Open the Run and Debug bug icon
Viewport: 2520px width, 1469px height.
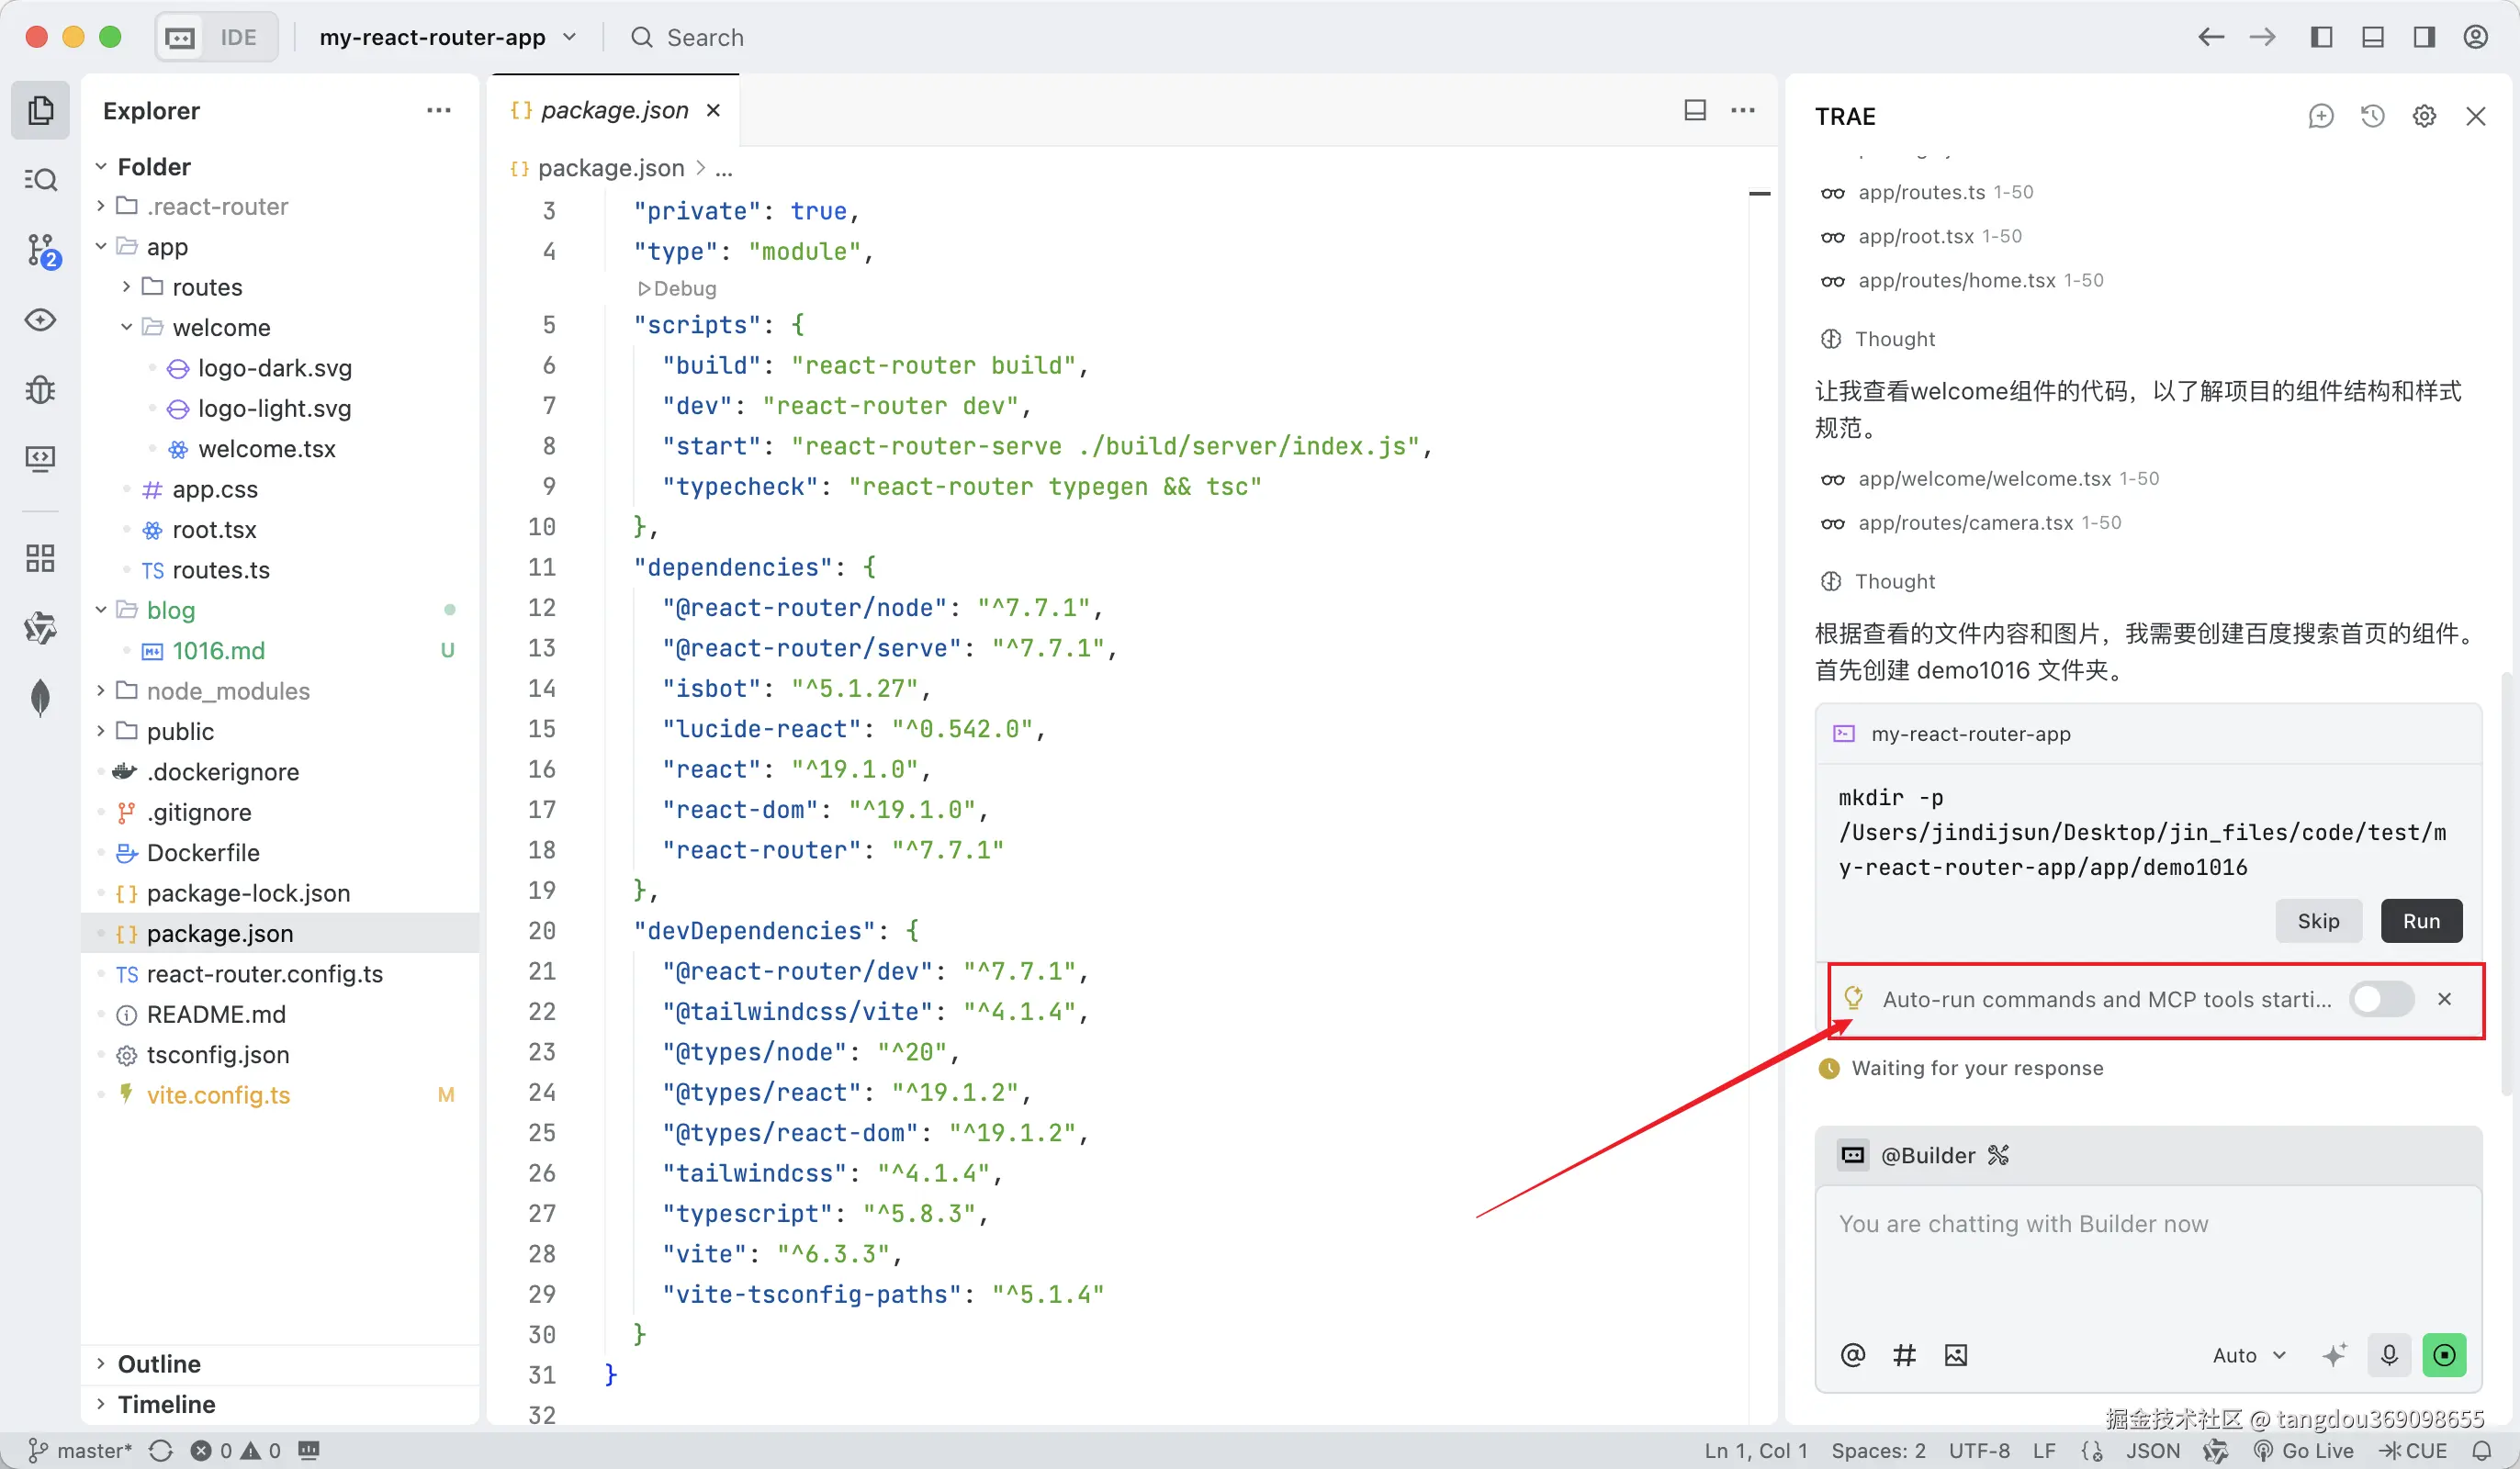pos(41,389)
